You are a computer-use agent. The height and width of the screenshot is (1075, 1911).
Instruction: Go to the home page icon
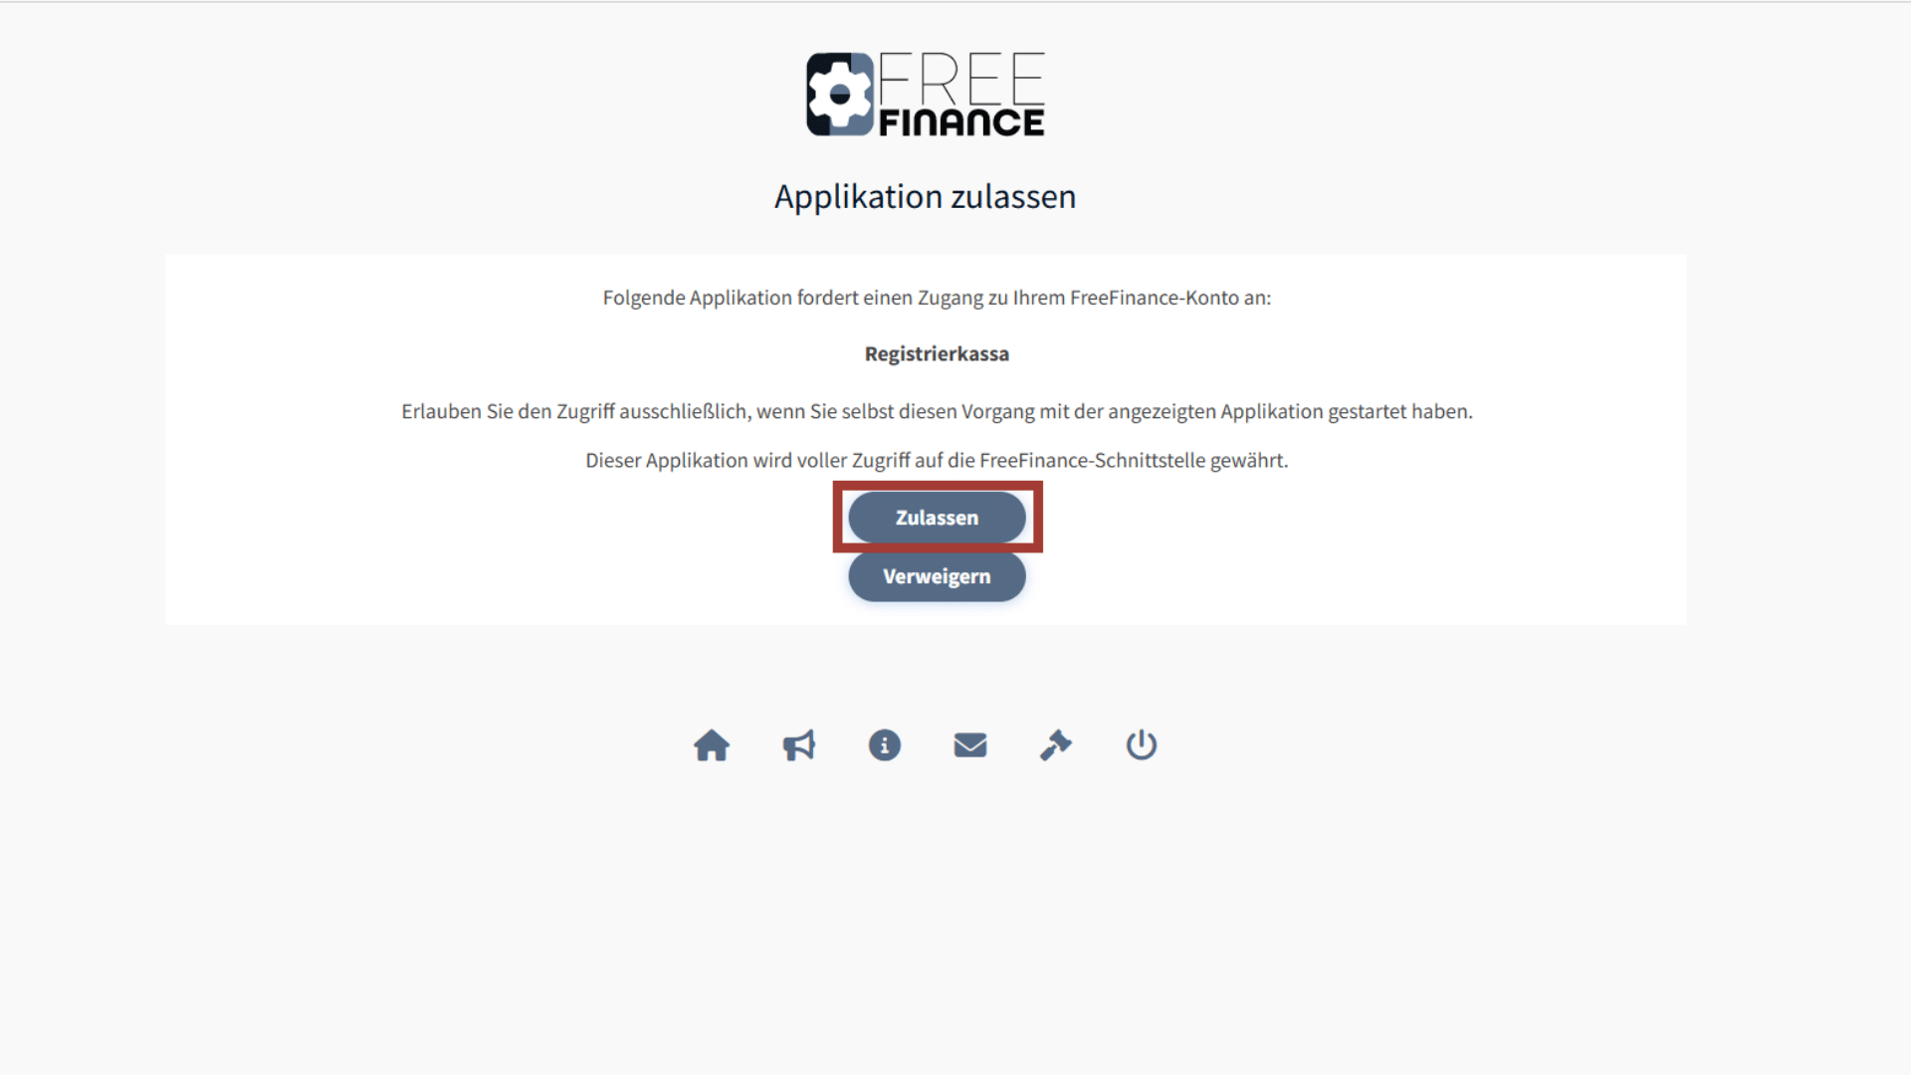(712, 746)
